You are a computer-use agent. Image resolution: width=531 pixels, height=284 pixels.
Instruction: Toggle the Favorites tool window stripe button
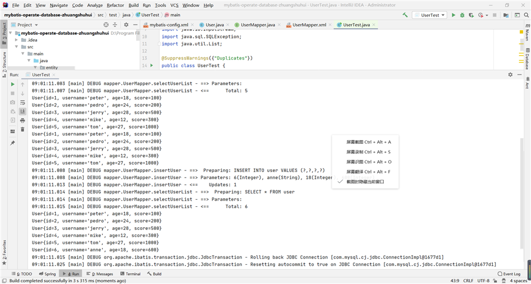(4, 252)
